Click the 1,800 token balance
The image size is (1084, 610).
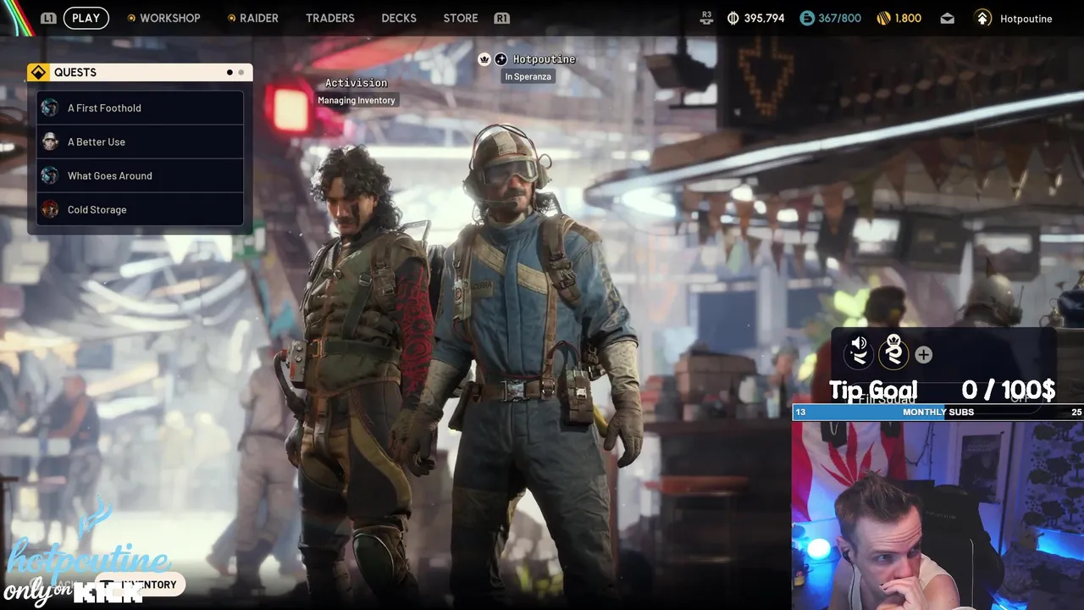pos(908,18)
